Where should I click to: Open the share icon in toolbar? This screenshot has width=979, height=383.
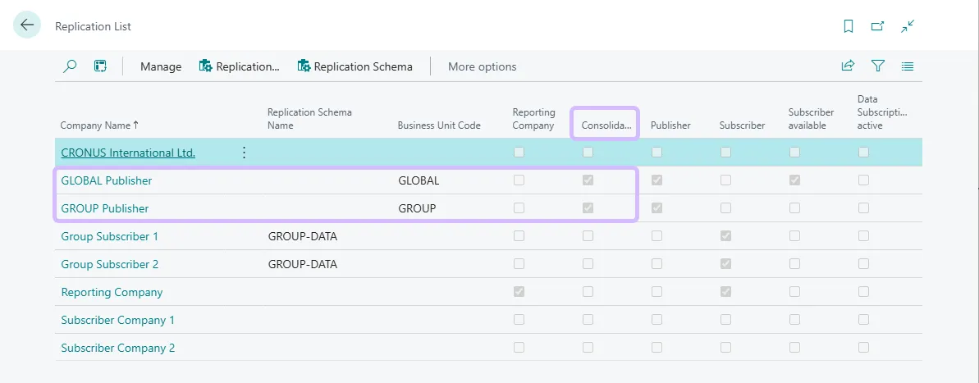tap(848, 66)
